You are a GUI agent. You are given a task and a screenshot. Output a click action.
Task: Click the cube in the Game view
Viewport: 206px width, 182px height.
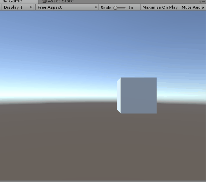tap(137, 96)
